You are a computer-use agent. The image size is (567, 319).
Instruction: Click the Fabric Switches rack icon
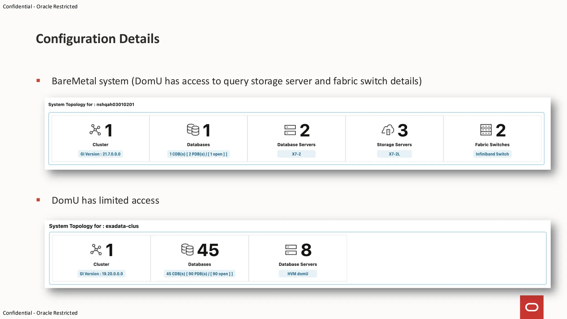[486, 130]
